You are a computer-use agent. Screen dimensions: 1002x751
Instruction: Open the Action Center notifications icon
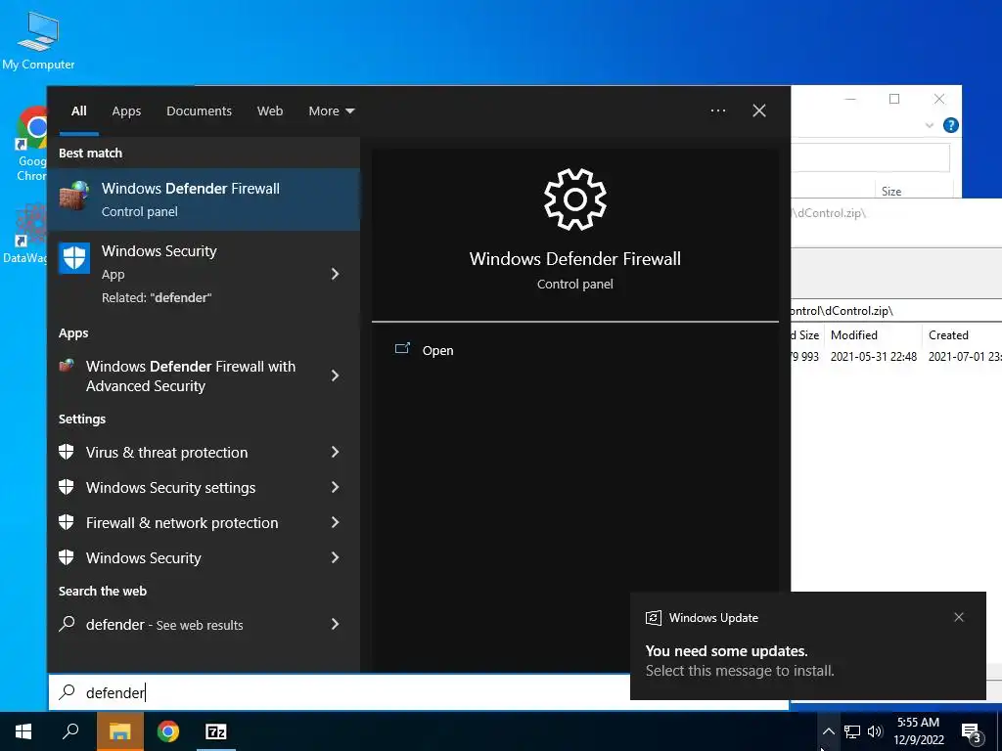pyautogui.click(x=972, y=733)
